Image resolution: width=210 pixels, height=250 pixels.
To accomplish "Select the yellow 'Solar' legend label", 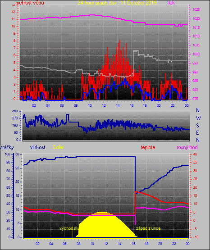I will (x=58, y=147).
